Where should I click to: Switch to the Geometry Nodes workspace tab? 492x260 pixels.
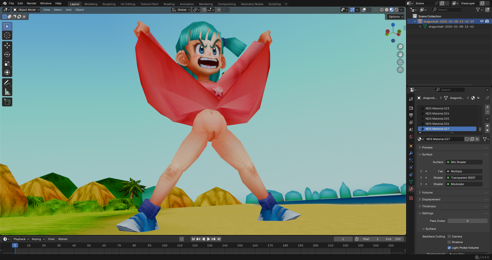pyautogui.click(x=252, y=4)
